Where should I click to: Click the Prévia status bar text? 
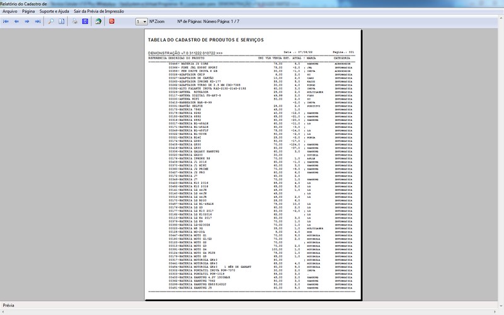[8, 306]
